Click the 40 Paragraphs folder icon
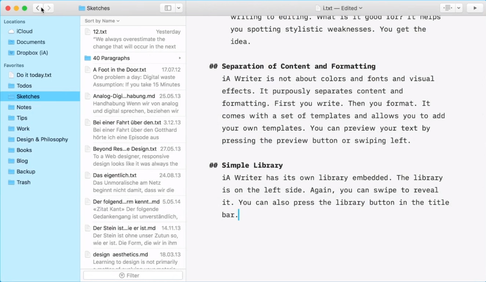Screen dimensions: 486x282 87,58
